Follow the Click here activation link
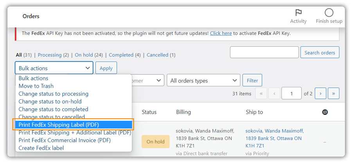Viewport: 352px width, 164px height. pos(221,33)
